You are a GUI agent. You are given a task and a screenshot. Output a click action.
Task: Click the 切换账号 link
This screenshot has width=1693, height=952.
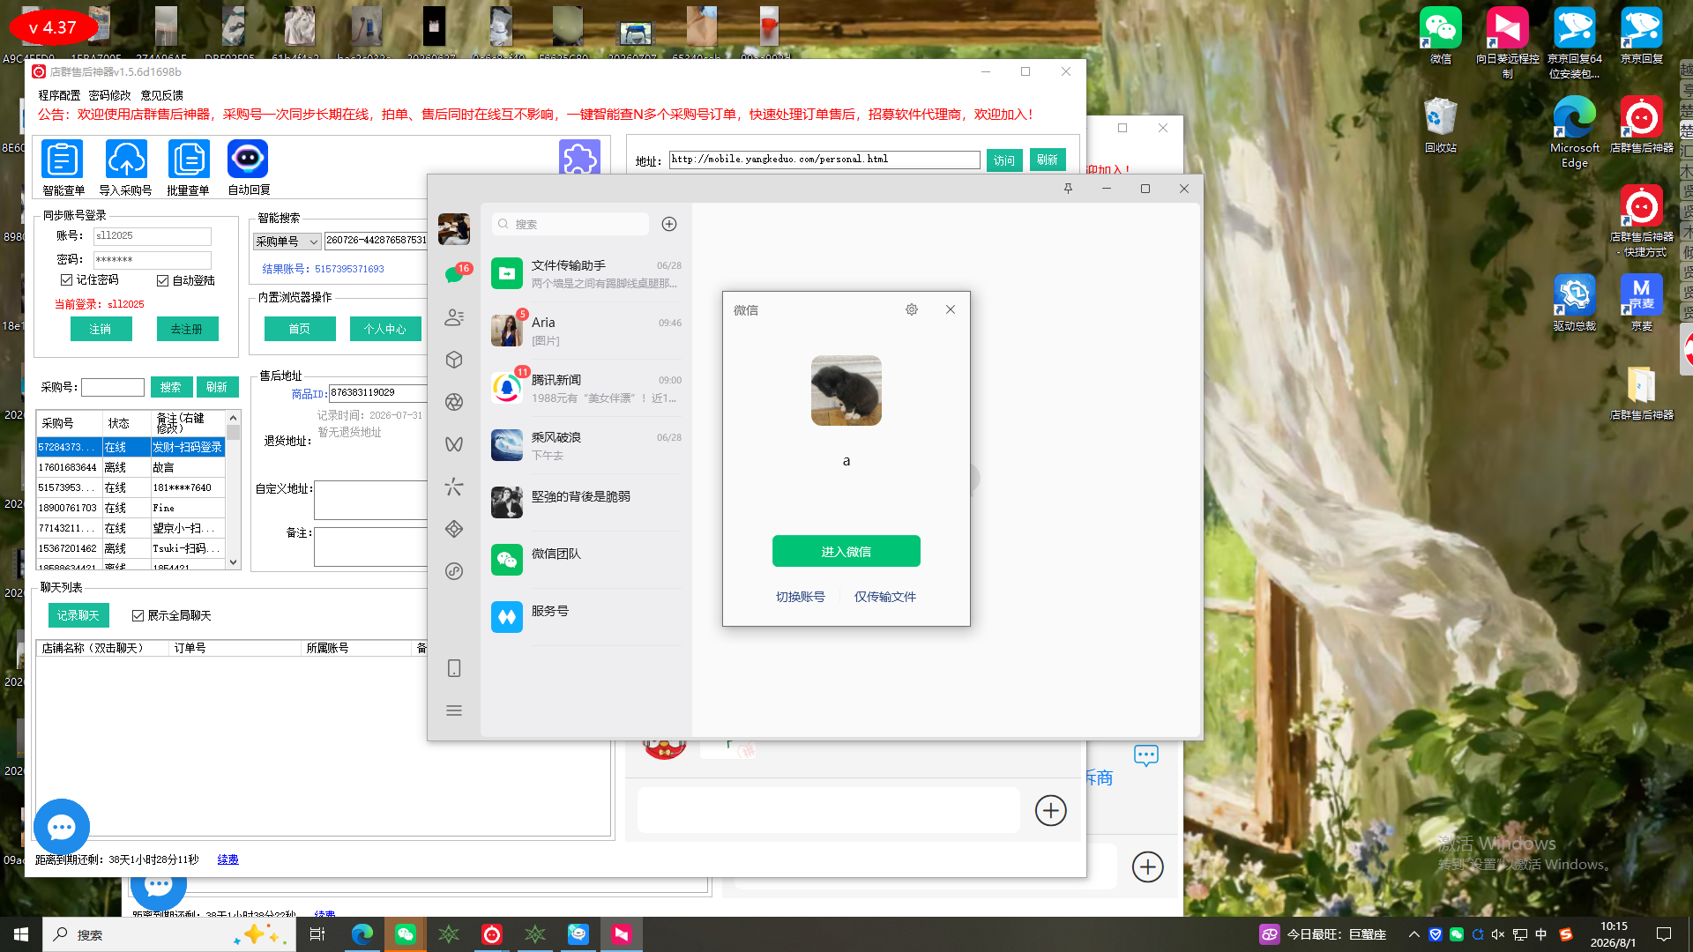pos(801,597)
